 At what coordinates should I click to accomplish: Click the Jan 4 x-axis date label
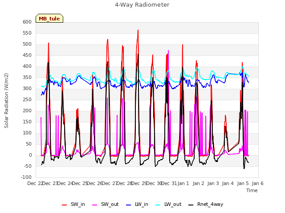(x=228, y=183)
